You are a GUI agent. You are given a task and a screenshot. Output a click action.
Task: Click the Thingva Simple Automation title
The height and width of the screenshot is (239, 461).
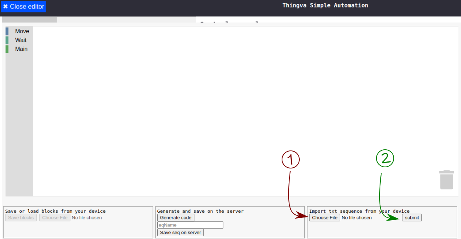point(325,5)
